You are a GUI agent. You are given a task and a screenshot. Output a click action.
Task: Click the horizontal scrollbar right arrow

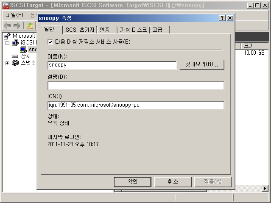point(265,188)
